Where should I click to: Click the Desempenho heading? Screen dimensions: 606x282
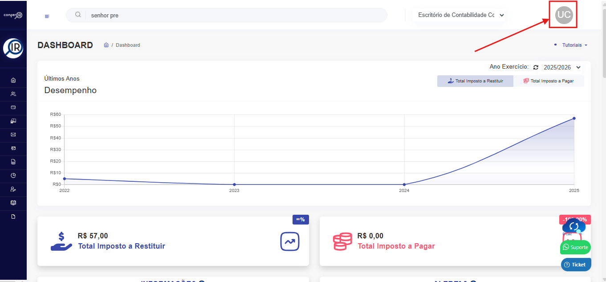pos(70,90)
